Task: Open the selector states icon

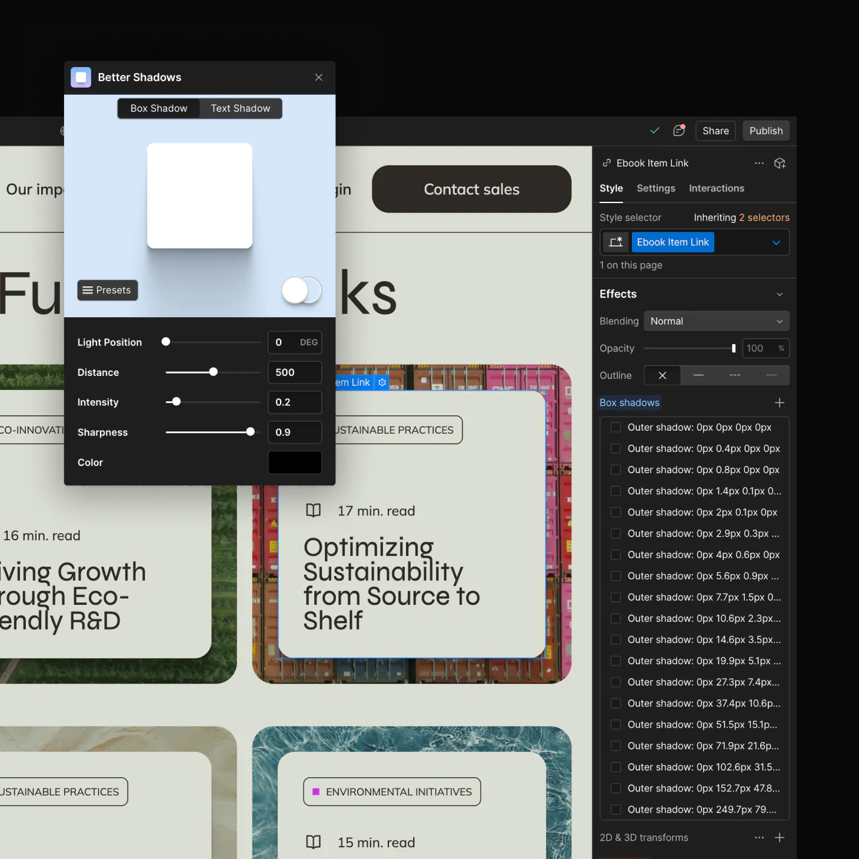Action: (616, 242)
